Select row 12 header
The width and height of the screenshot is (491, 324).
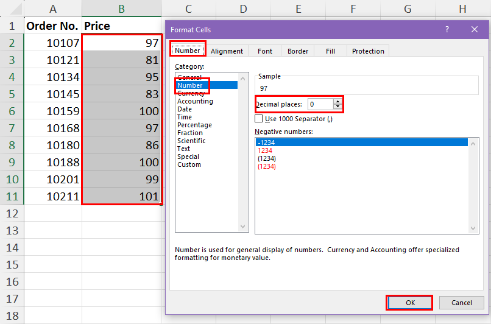(x=12, y=214)
